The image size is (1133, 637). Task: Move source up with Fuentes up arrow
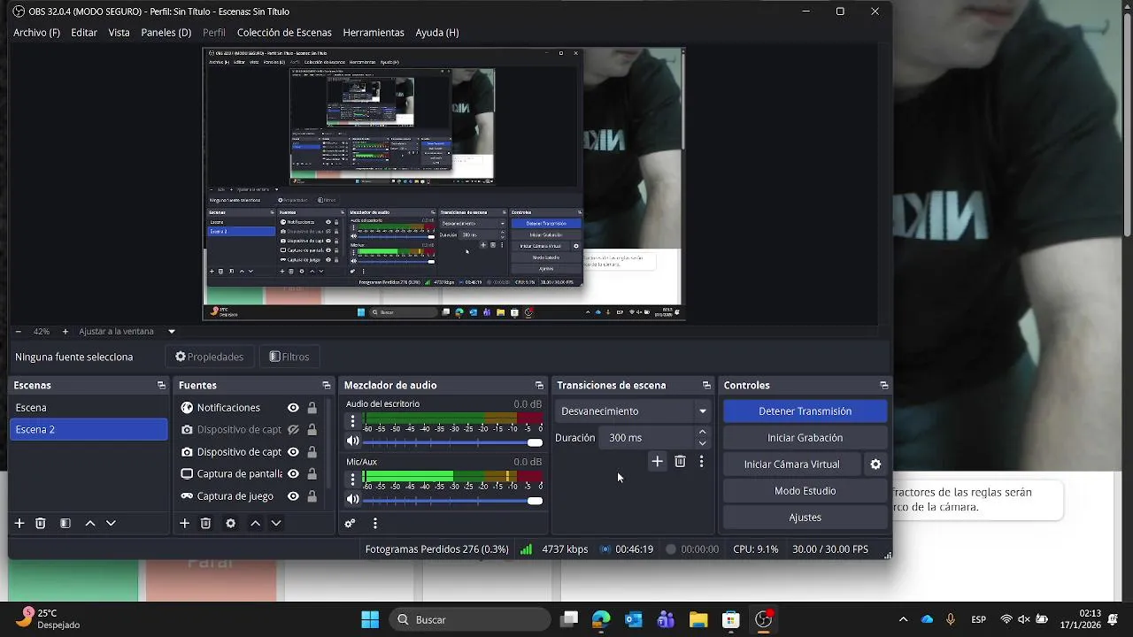[x=255, y=523]
